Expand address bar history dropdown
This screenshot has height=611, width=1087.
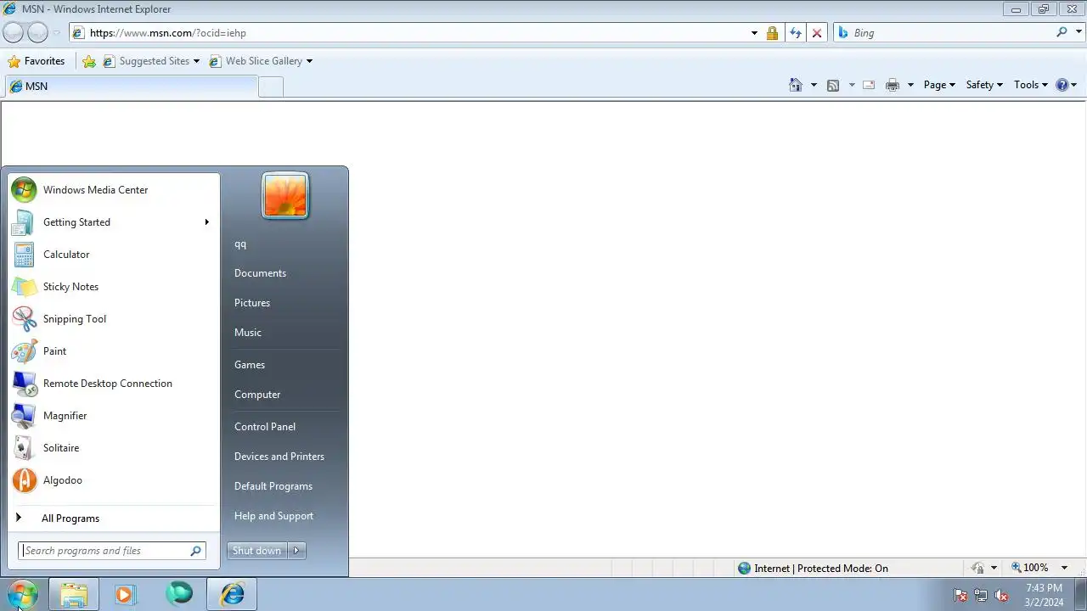click(x=754, y=33)
